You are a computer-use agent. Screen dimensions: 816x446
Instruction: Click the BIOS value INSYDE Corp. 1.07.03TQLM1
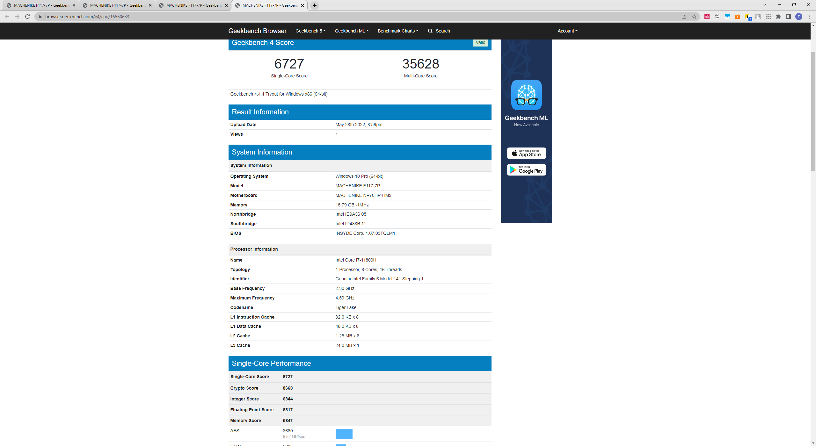pos(365,233)
